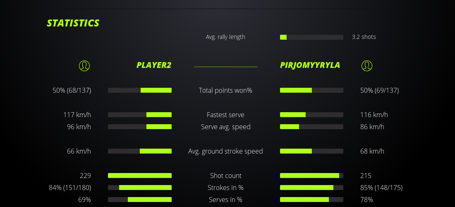Image resolution: width=455 pixels, height=207 pixels.
Task: Click PLAYER2's Avg. ground stroke speed bar
Action: click(x=140, y=151)
